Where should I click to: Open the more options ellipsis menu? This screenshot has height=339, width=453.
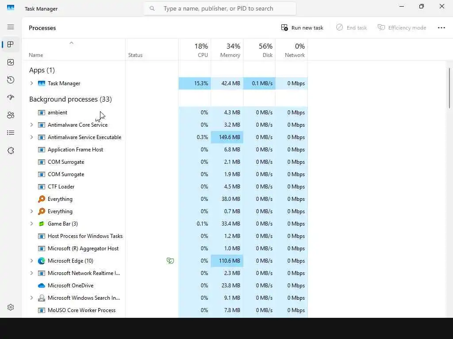pyautogui.click(x=441, y=28)
